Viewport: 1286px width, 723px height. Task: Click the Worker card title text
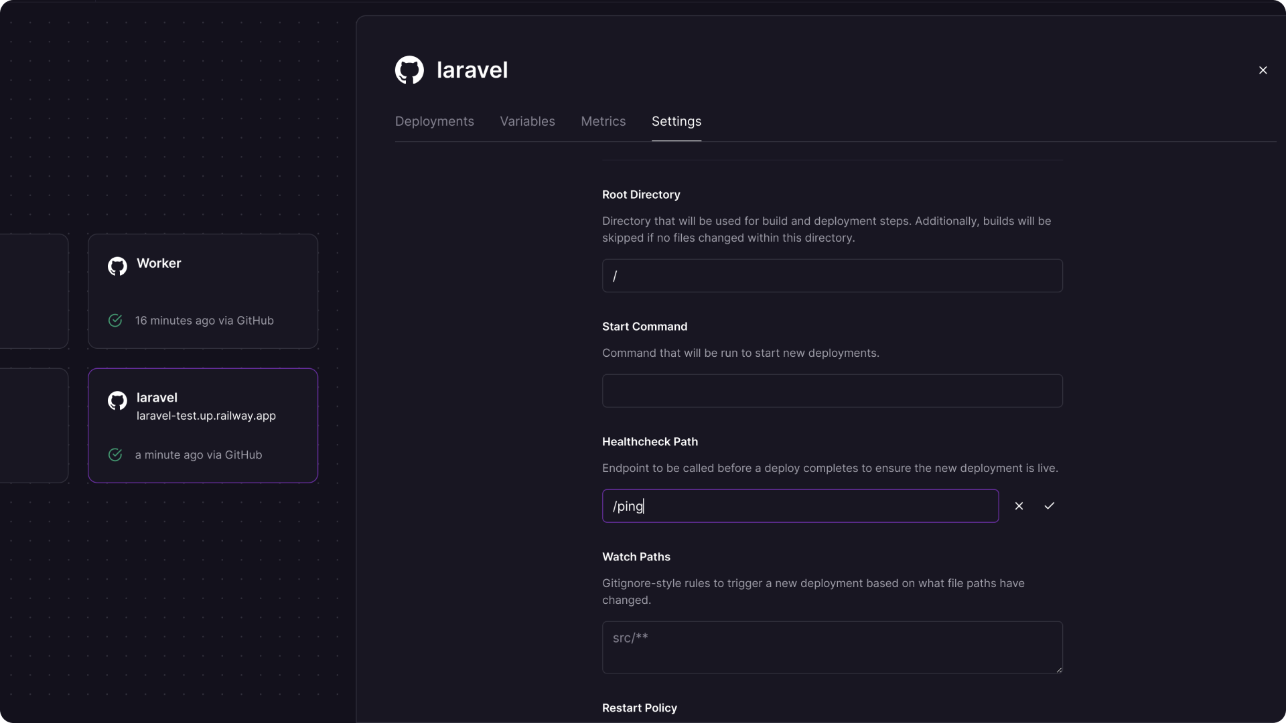click(159, 264)
